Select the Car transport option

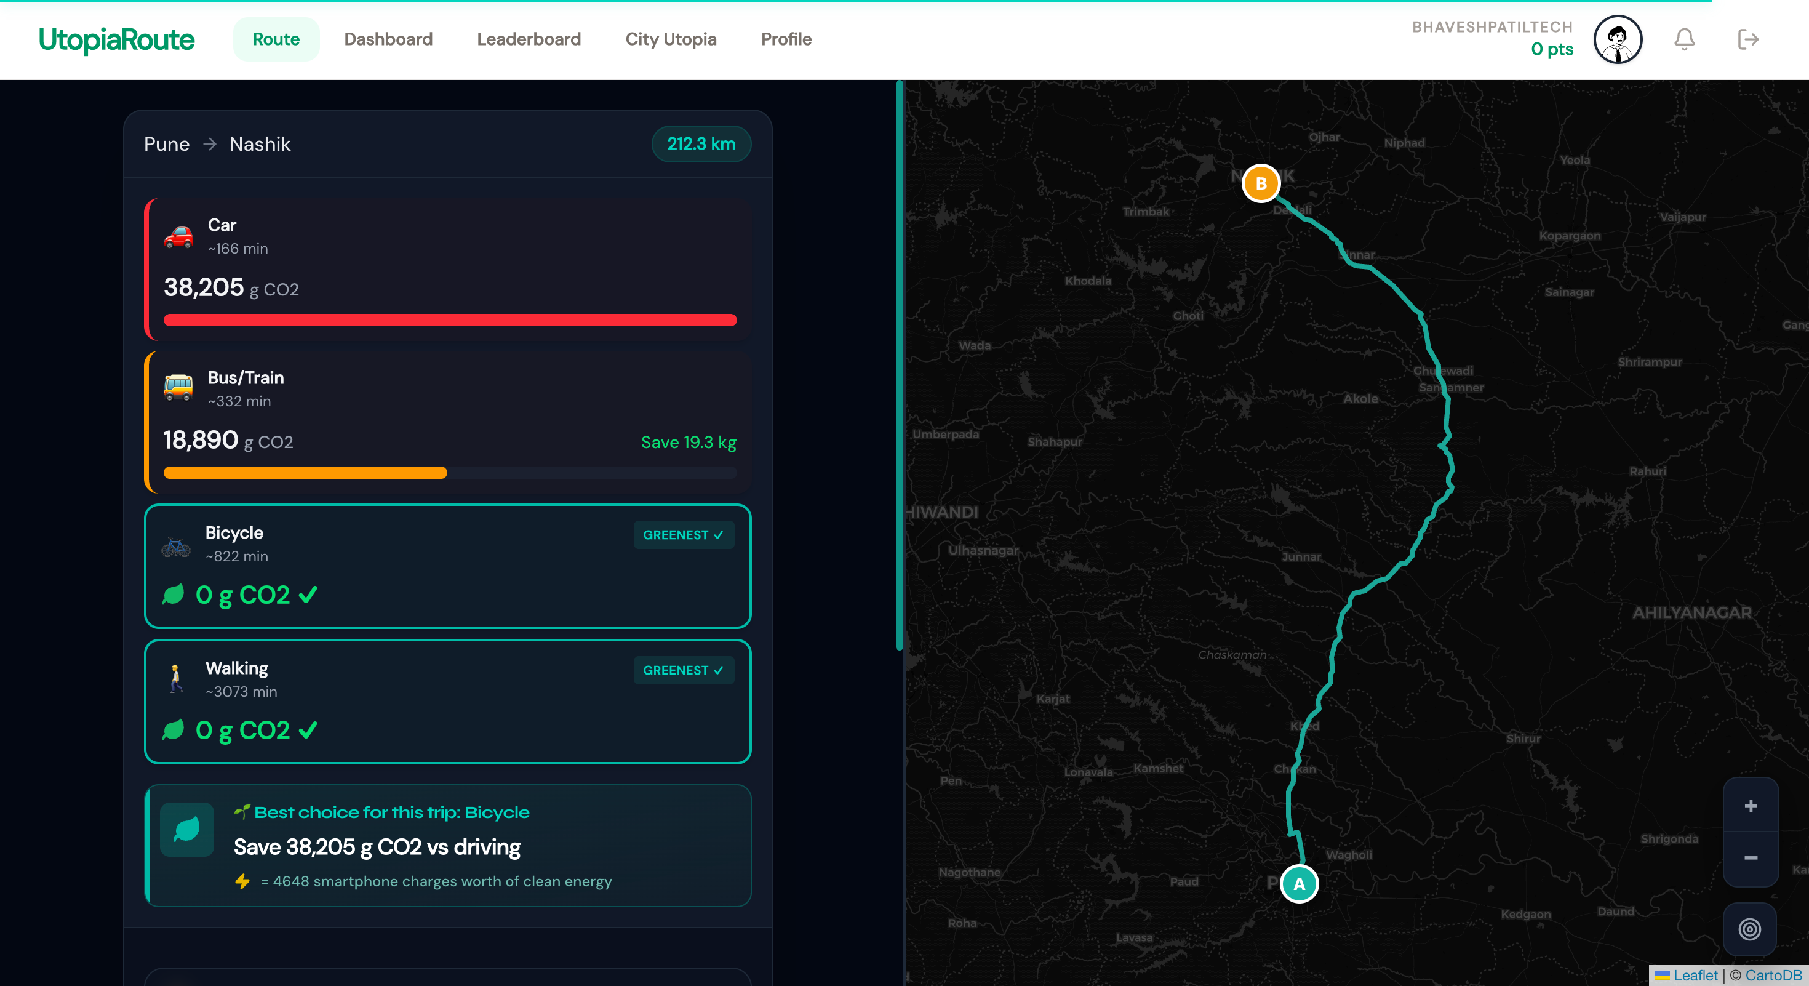(448, 270)
